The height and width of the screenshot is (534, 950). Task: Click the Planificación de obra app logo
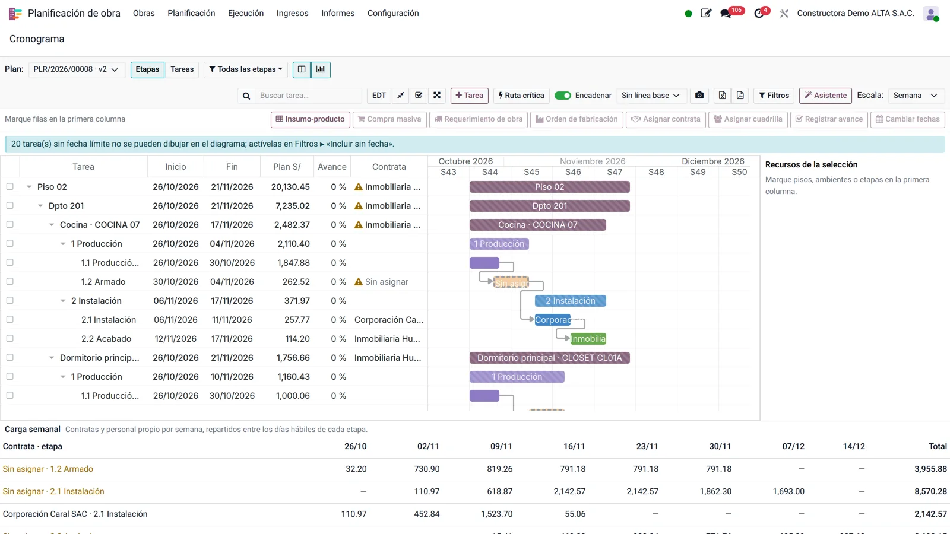click(15, 13)
